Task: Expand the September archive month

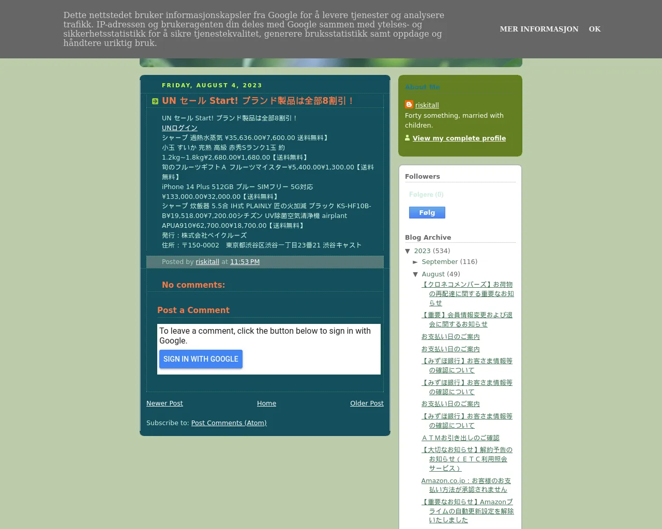Action: pyautogui.click(x=415, y=262)
